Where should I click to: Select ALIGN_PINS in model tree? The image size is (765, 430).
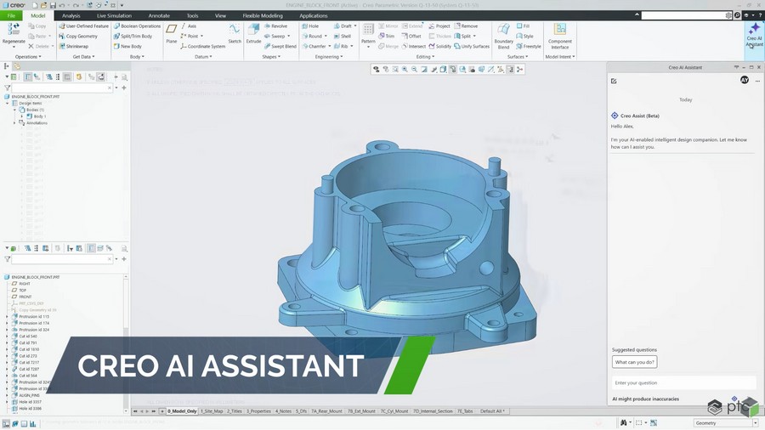click(29, 395)
